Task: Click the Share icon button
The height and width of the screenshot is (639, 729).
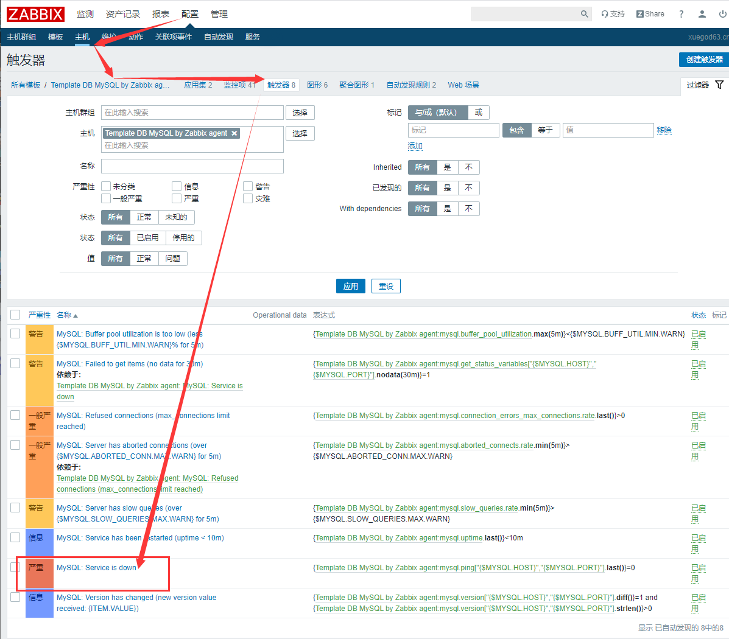Action: [x=650, y=14]
